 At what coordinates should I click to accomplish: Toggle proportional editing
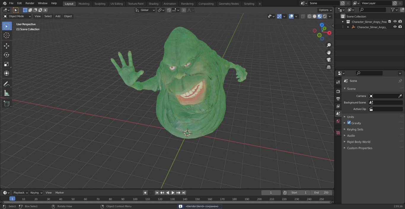(184, 10)
